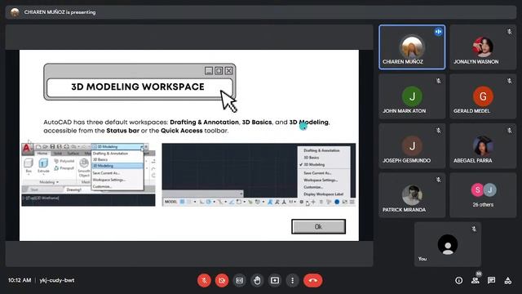Click the AutoCAD red A application button
This screenshot has height=294, width=522.
tap(27, 149)
